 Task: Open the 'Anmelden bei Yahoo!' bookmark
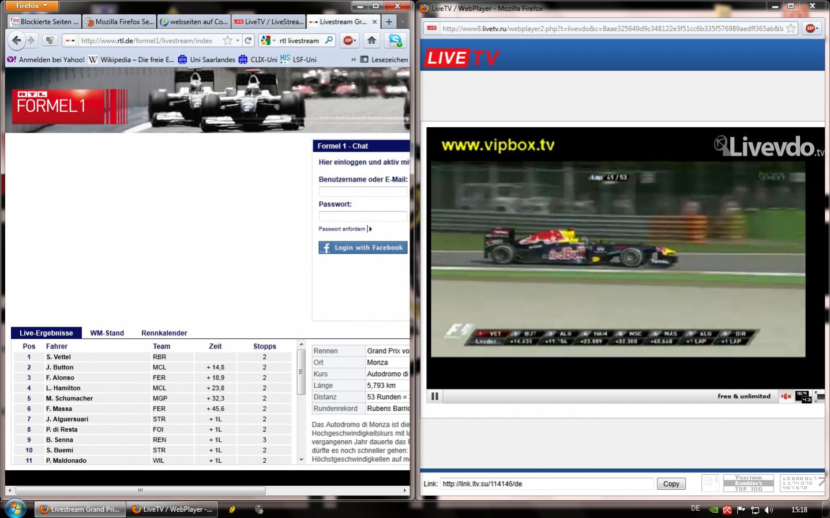(x=46, y=59)
